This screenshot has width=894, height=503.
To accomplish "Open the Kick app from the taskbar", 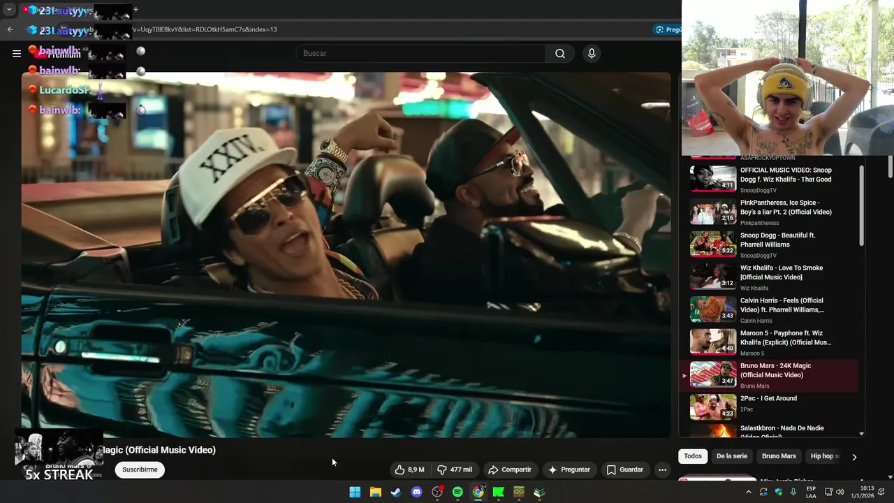I will [499, 492].
